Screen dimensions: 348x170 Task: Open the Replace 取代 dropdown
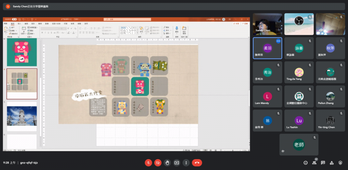[167, 30]
